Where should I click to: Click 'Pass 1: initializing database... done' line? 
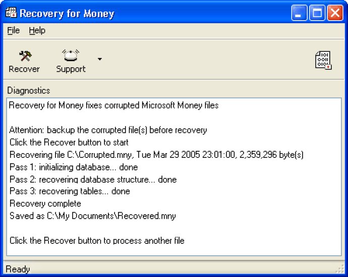74,167
